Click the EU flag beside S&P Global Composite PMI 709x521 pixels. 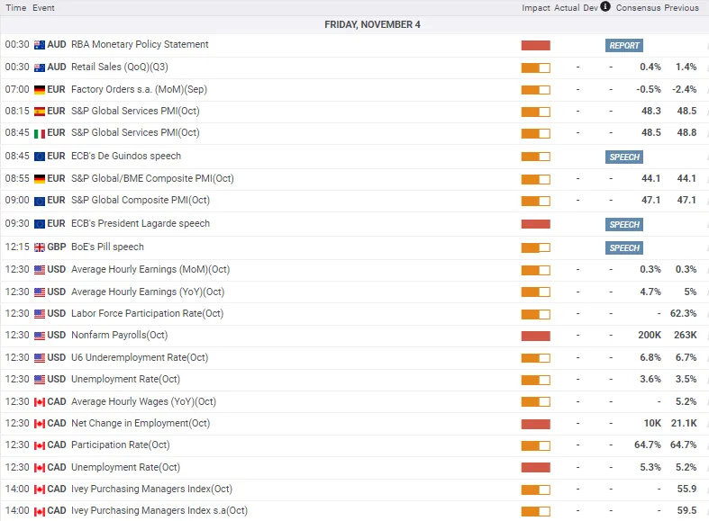pyautogui.click(x=40, y=201)
